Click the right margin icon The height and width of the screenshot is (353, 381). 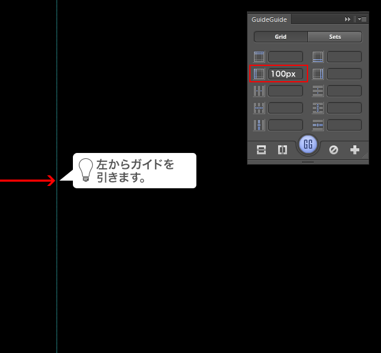pyautogui.click(x=318, y=74)
